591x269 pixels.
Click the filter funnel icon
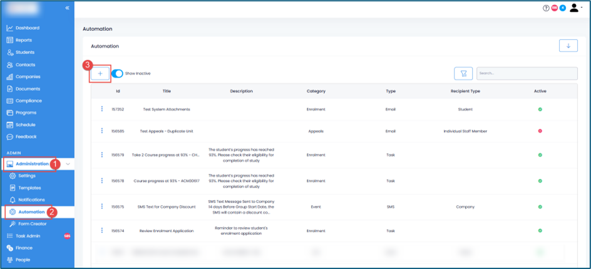(x=463, y=73)
